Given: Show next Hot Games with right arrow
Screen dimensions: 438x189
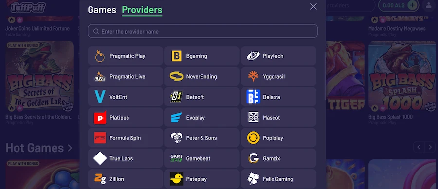Looking at the screenshot, I should click(x=430, y=147).
